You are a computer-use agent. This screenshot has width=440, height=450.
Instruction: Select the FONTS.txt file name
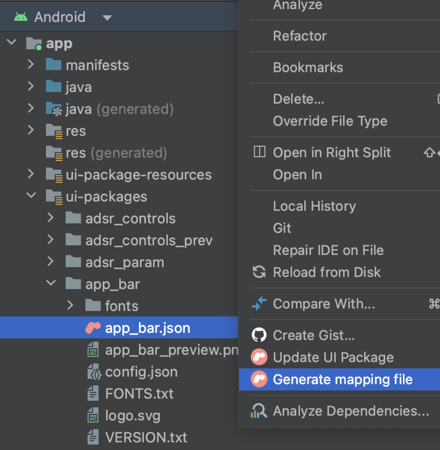139,394
